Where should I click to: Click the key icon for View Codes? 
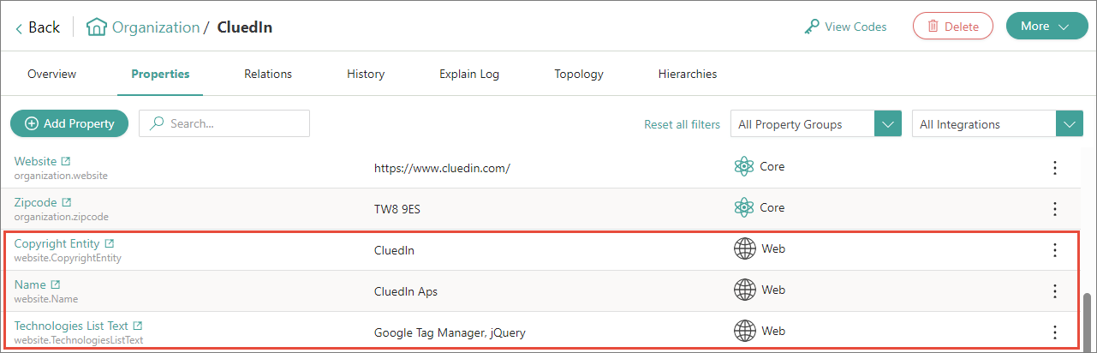pyautogui.click(x=812, y=27)
